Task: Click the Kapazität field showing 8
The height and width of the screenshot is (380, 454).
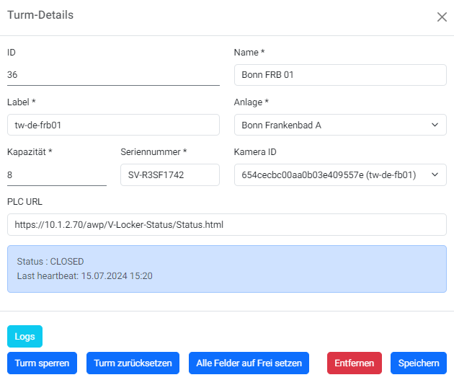Action: tap(57, 174)
